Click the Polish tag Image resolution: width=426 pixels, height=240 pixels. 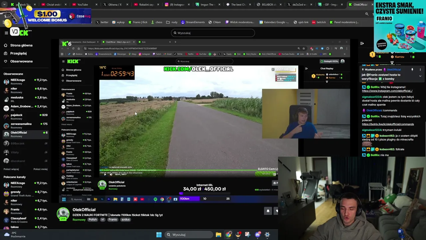tap(93, 220)
